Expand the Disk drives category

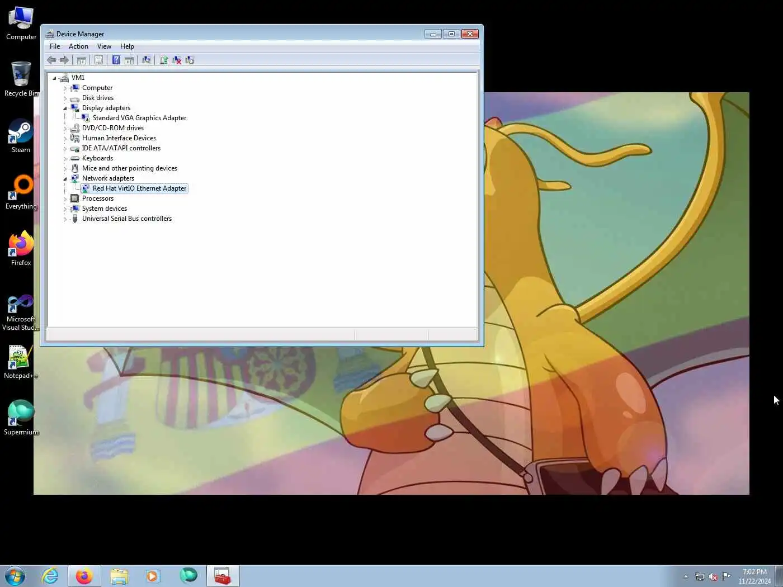coord(65,98)
